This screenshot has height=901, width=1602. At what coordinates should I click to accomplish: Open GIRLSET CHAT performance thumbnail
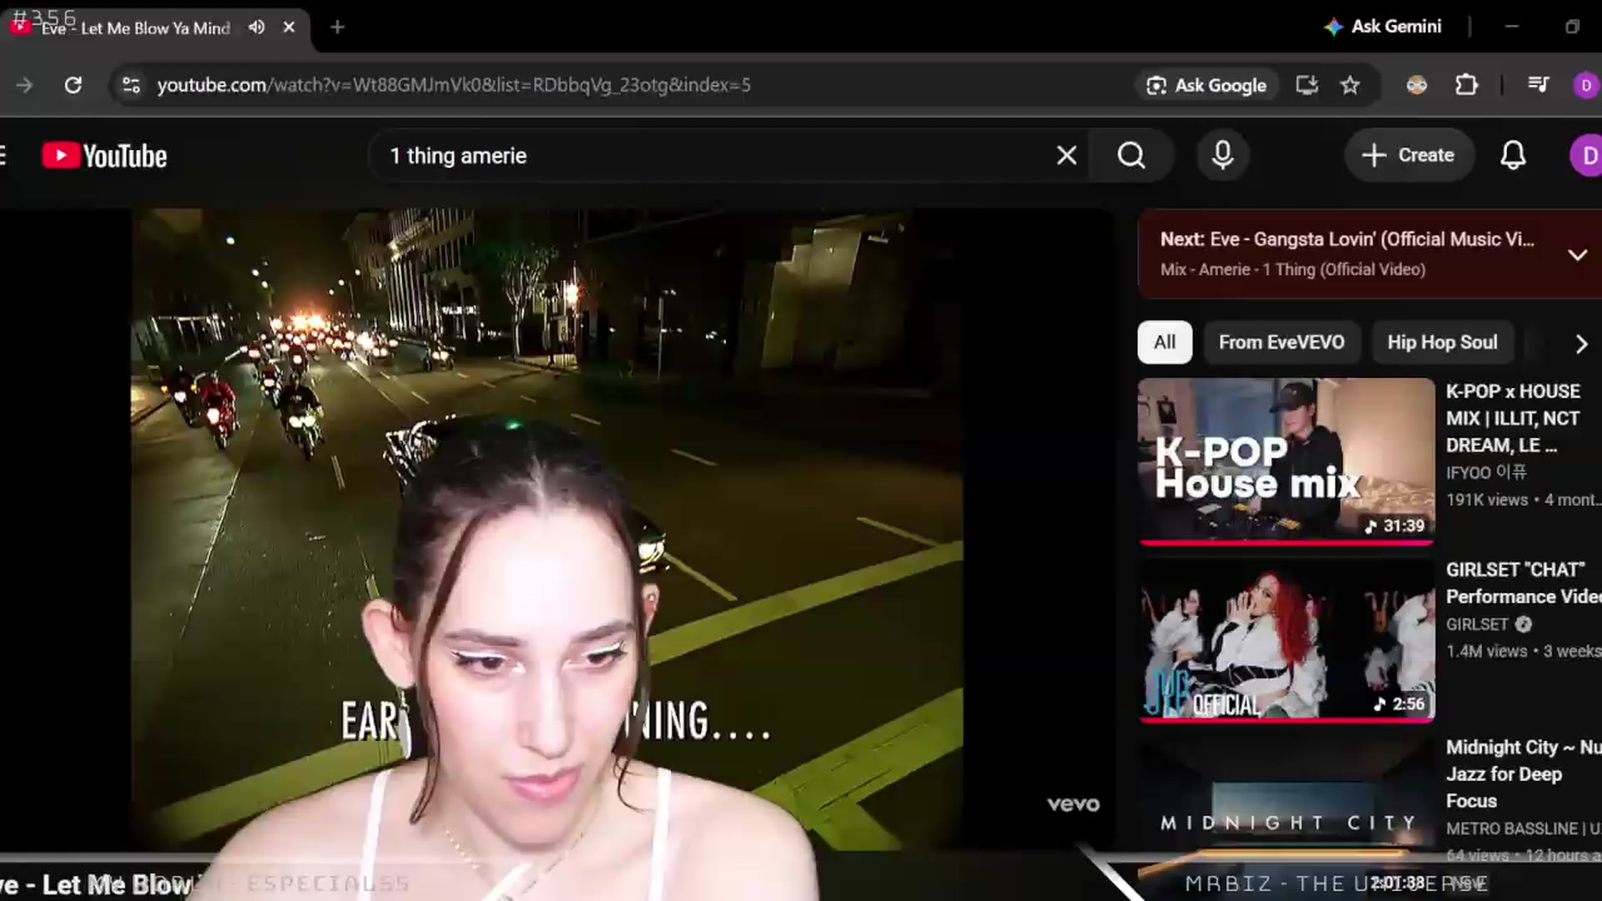click(x=1287, y=639)
